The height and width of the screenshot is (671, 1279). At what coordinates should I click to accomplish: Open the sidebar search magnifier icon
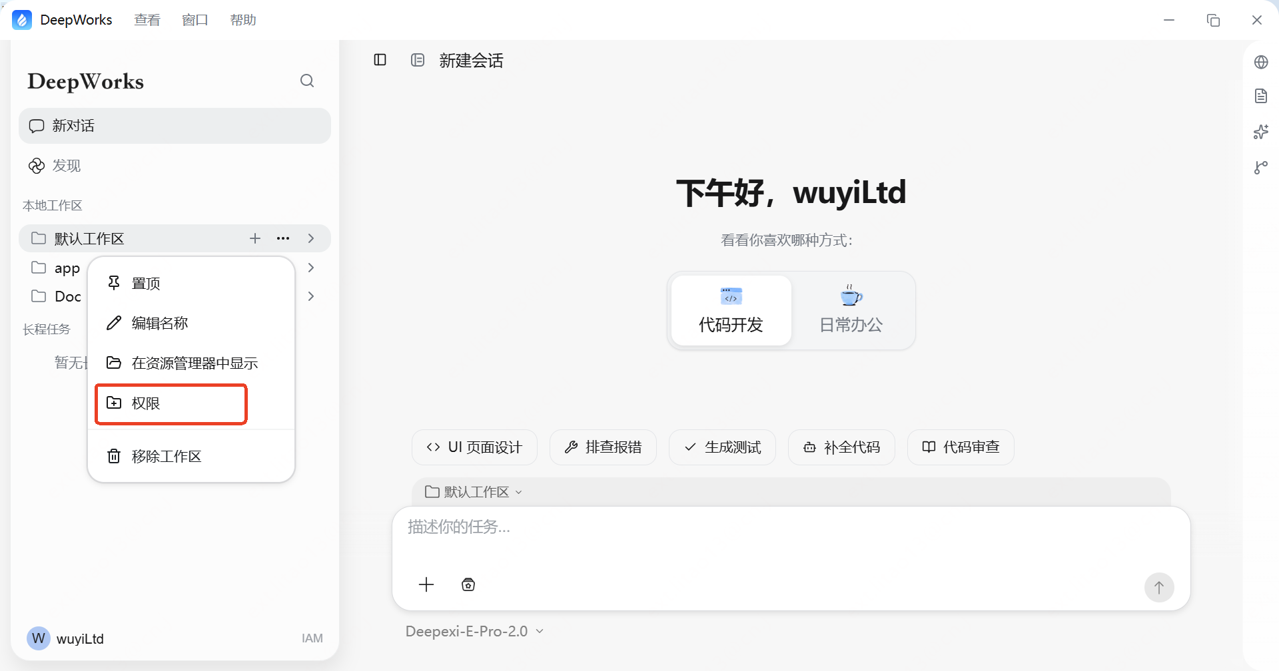tap(307, 81)
